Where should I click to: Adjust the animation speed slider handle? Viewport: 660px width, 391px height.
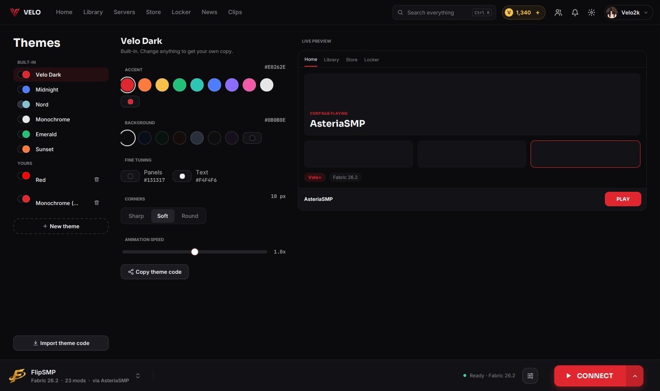(195, 252)
